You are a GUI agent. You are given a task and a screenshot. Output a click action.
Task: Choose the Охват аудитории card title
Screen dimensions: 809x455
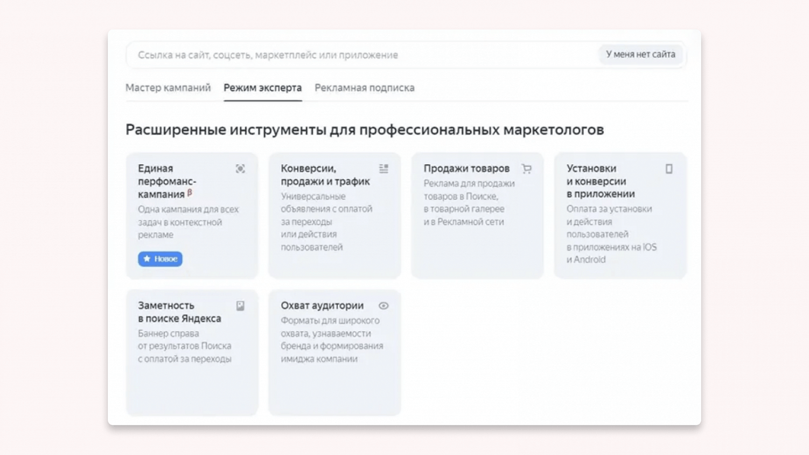pyautogui.click(x=322, y=306)
